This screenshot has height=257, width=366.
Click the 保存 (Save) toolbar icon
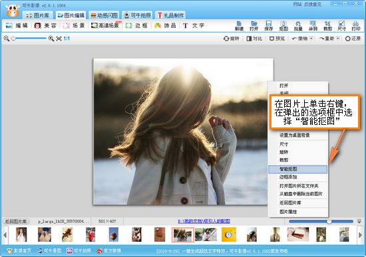pyautogui.click(x=268, y=26)
